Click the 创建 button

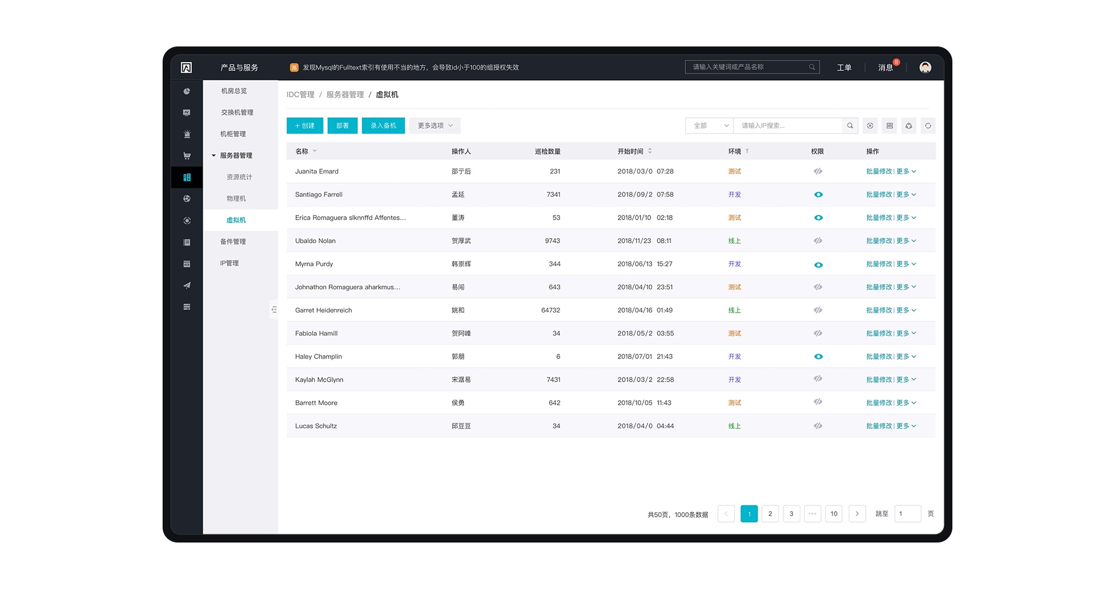pos(305,125)
